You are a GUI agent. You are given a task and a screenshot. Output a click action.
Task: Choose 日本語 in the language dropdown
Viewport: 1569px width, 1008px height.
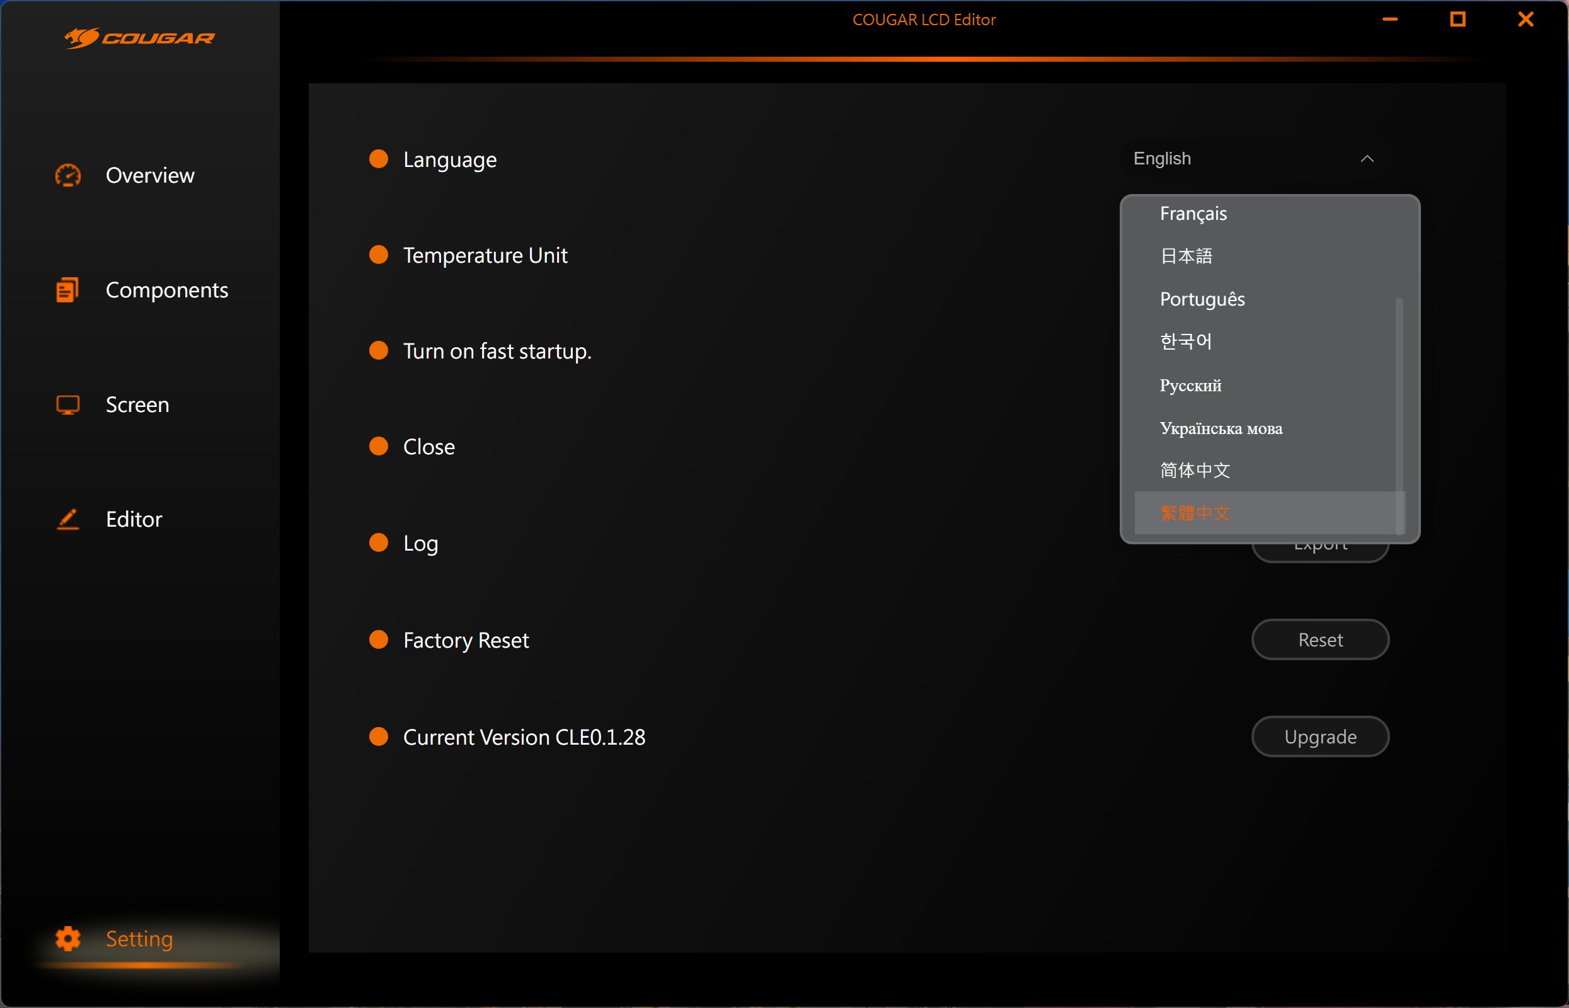pyautogui.click(x=1186, y=256)
